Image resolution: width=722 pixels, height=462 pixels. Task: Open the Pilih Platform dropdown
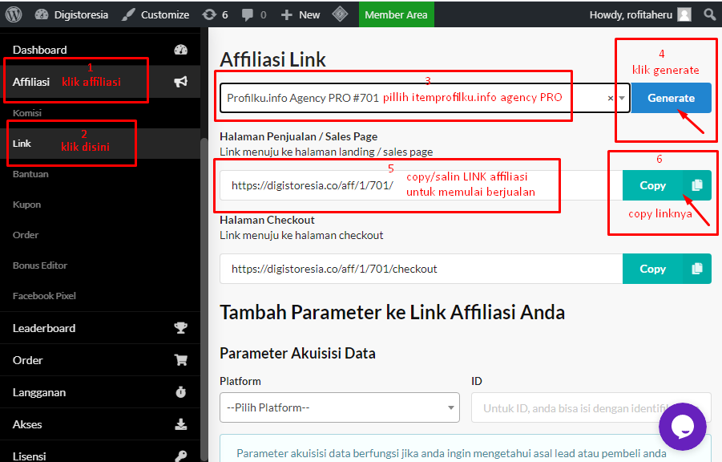pyautogui.click(x=340, y=407)
